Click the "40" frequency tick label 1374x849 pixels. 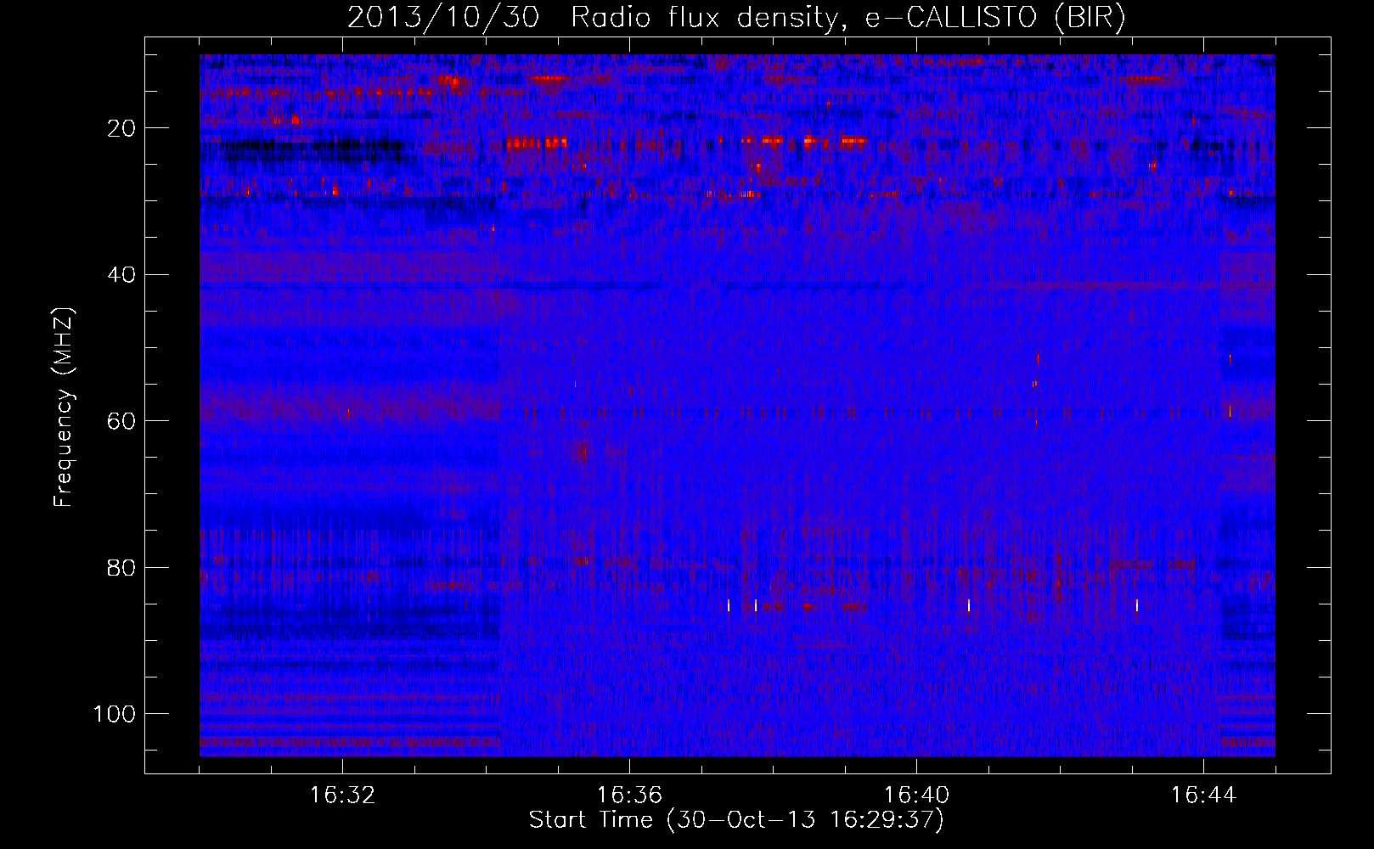122,275
